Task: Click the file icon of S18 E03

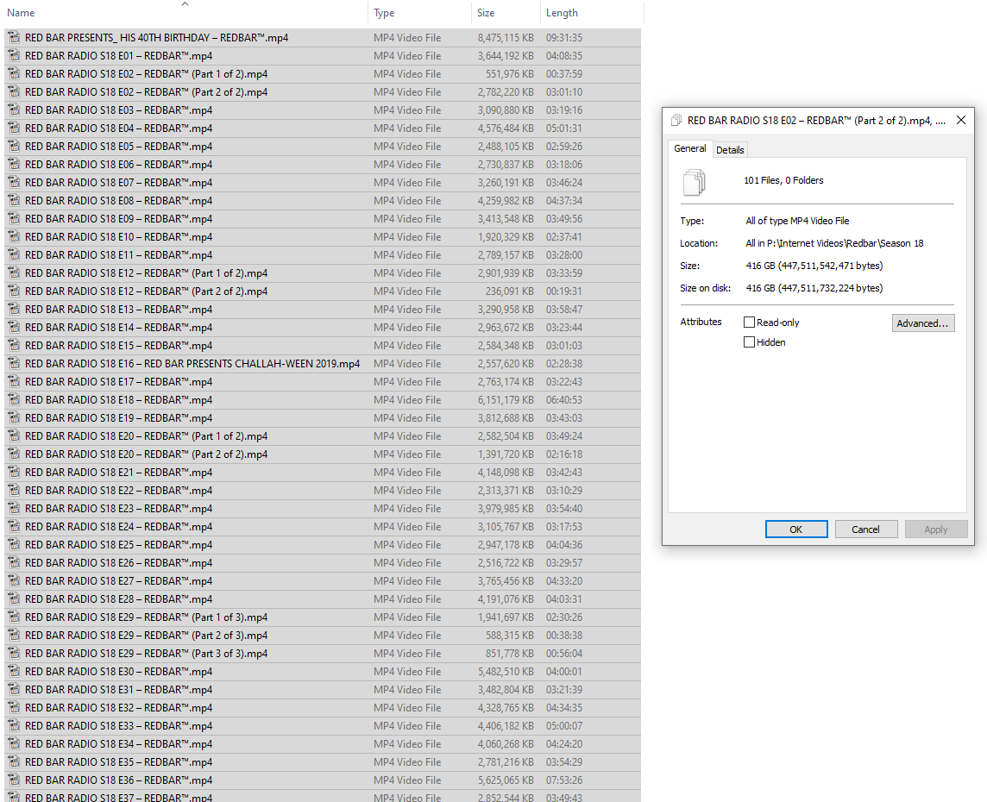Action: click(14, 110)
